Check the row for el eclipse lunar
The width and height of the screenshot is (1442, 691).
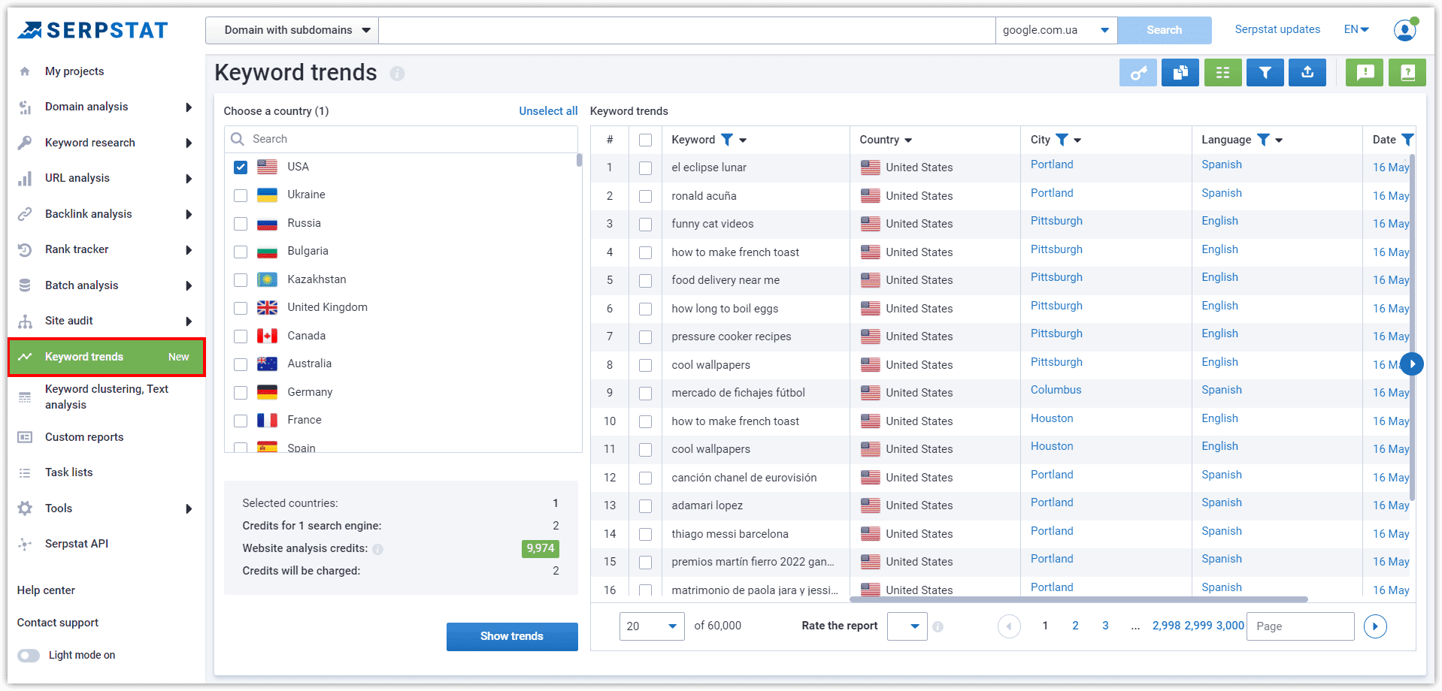point(645,168)
